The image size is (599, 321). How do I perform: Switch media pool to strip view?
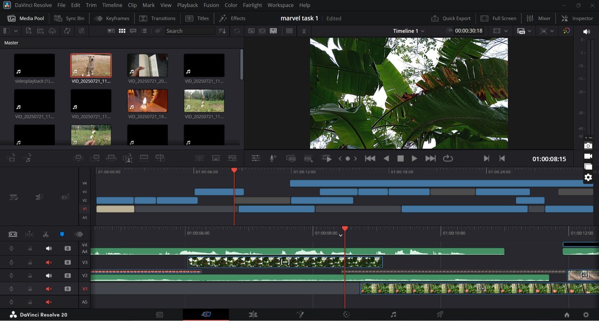pos(133,31)
